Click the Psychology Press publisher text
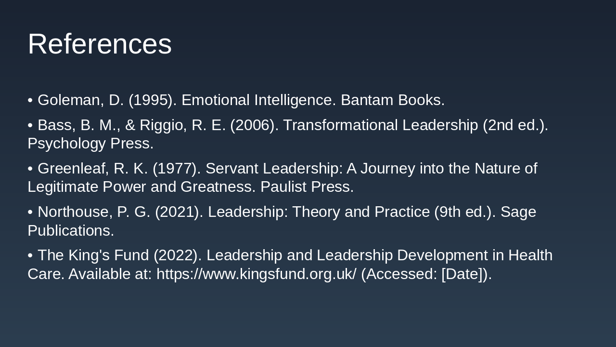616x347 pixels. (90, 144)
